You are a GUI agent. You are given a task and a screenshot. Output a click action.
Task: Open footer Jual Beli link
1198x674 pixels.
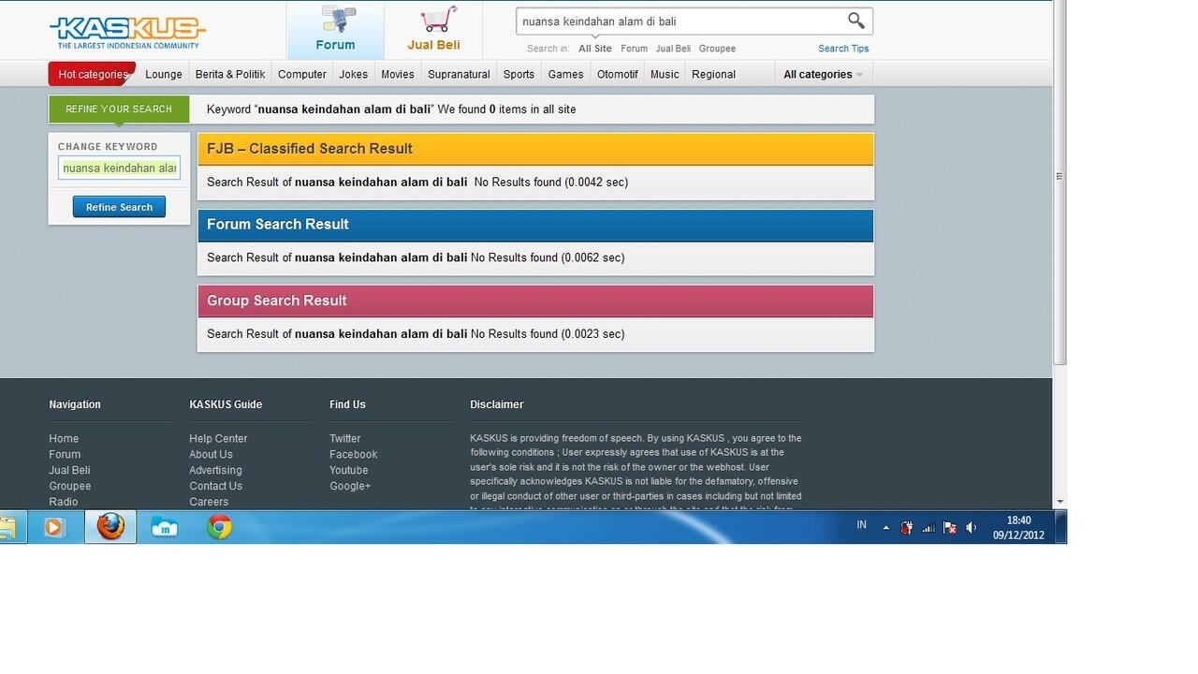tap(69, 471)
